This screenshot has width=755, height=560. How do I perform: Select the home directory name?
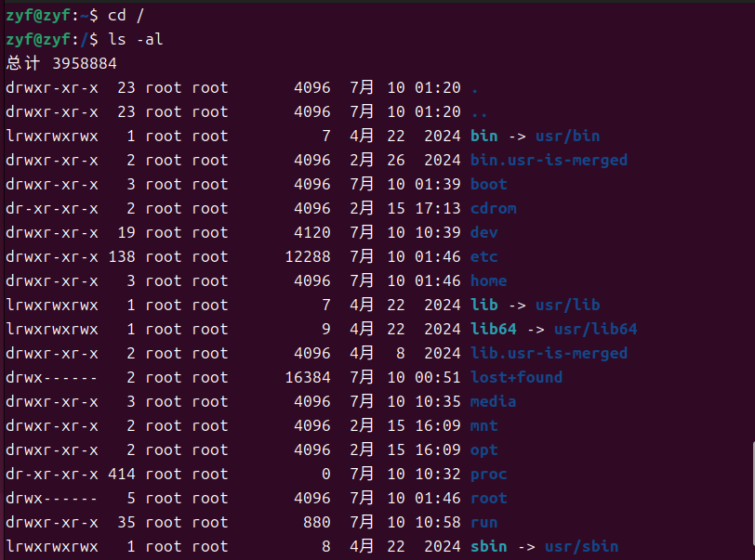click(488, 280)
